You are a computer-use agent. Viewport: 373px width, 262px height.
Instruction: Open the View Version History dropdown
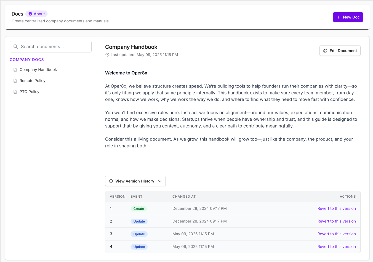(135, 181)
